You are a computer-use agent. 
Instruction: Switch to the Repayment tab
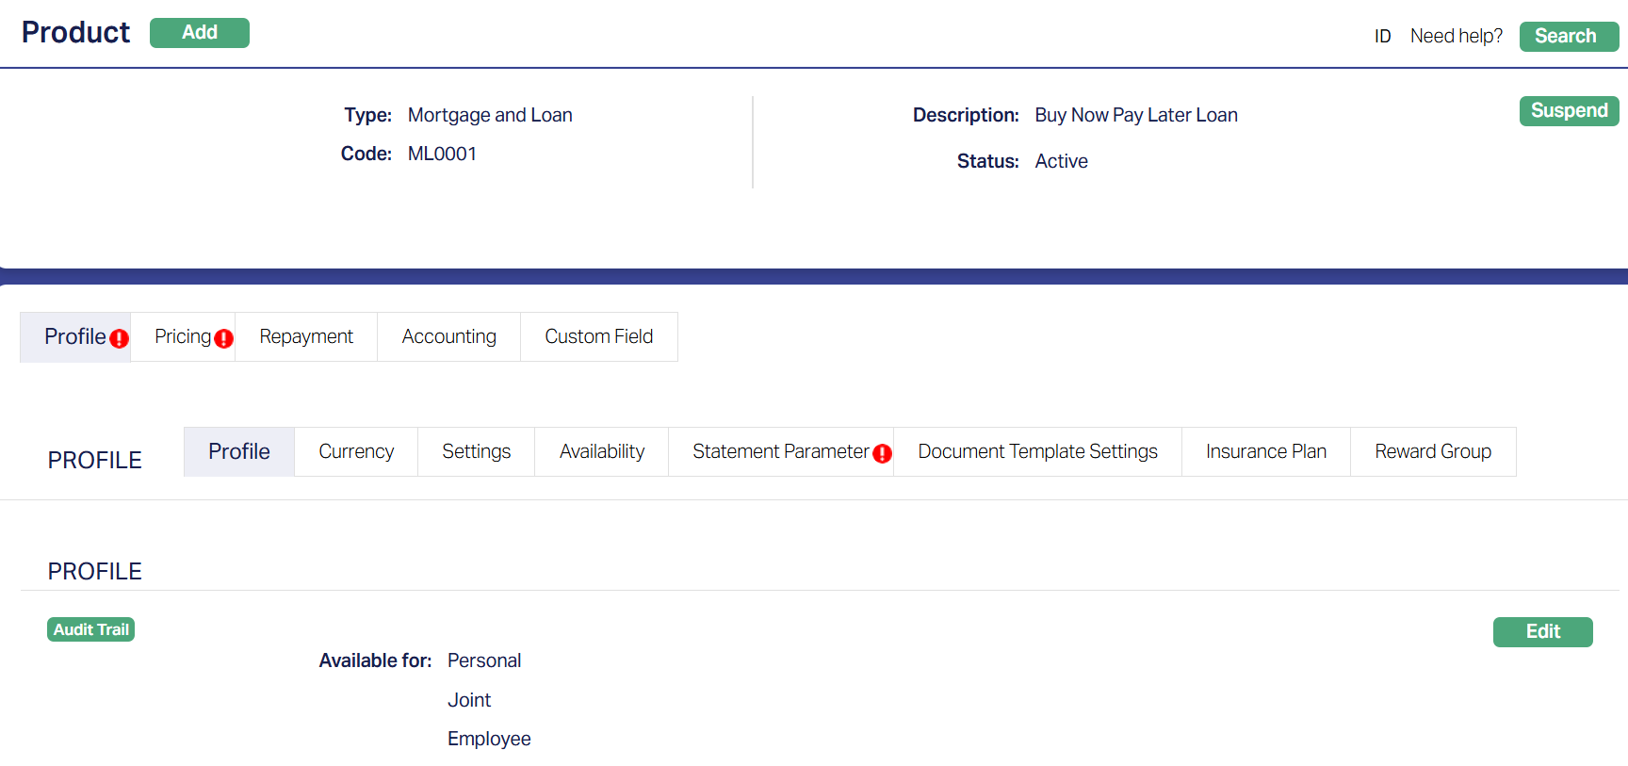tap(306, 337)
